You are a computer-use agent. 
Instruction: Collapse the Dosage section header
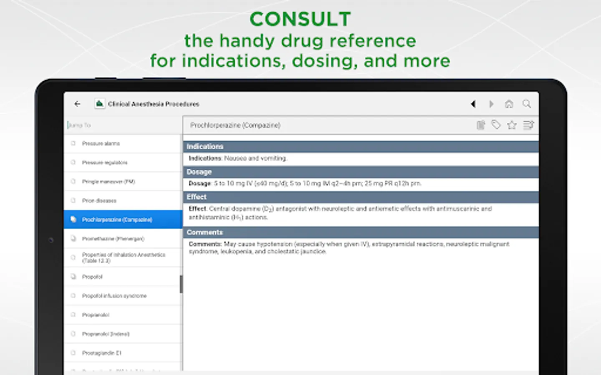[x=361, y=172]
